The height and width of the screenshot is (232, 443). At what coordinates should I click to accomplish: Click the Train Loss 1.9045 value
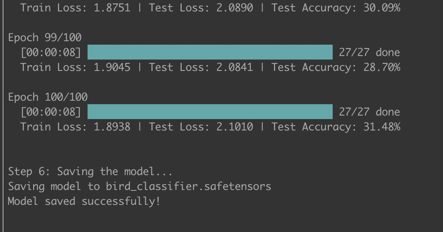click(75, 67)
